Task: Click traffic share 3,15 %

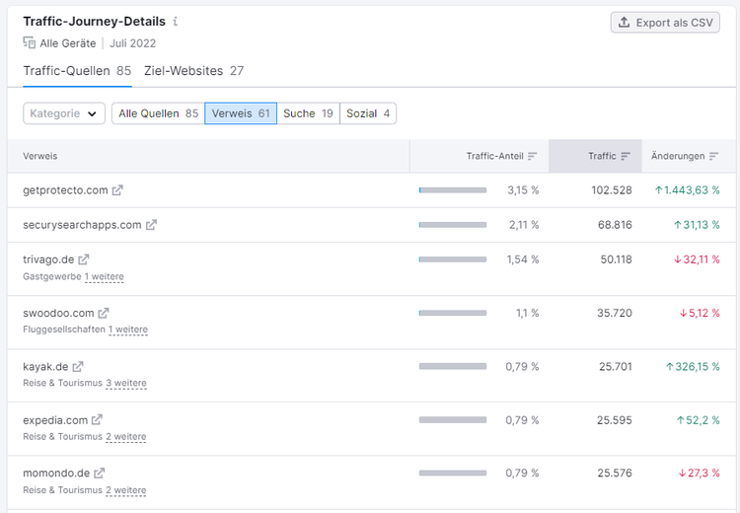Action: tap(523, 190)
